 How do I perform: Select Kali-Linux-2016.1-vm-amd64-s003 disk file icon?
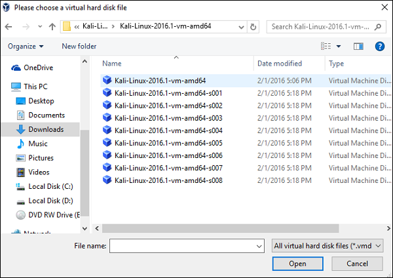coord(107,118)
